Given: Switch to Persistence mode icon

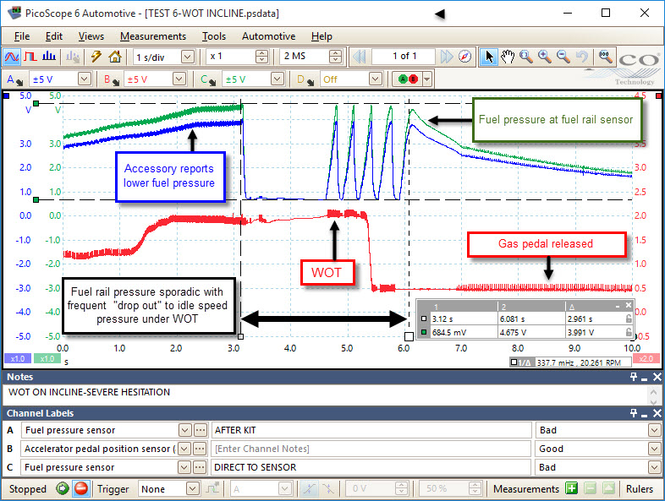Looking at the screenshot, I should click(x=30, y=57).
